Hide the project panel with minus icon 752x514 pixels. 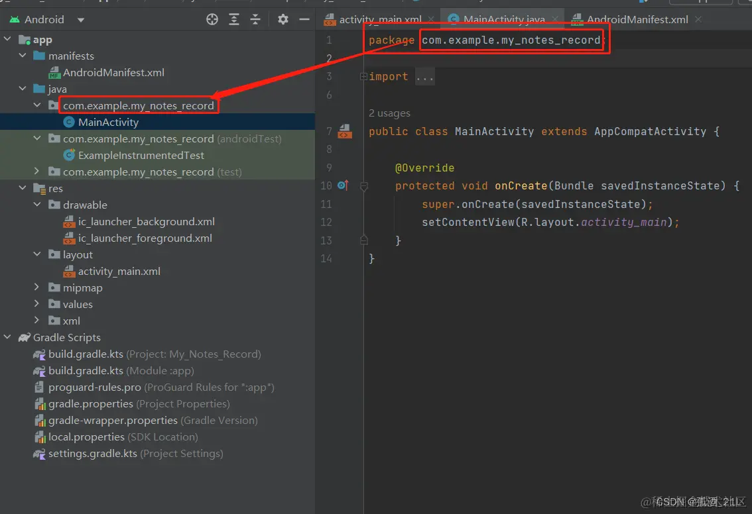304,19
